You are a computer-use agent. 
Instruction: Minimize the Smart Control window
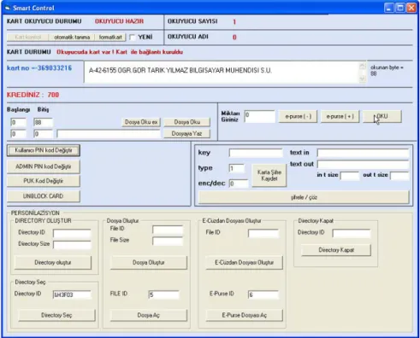click(x=389, y=8)
